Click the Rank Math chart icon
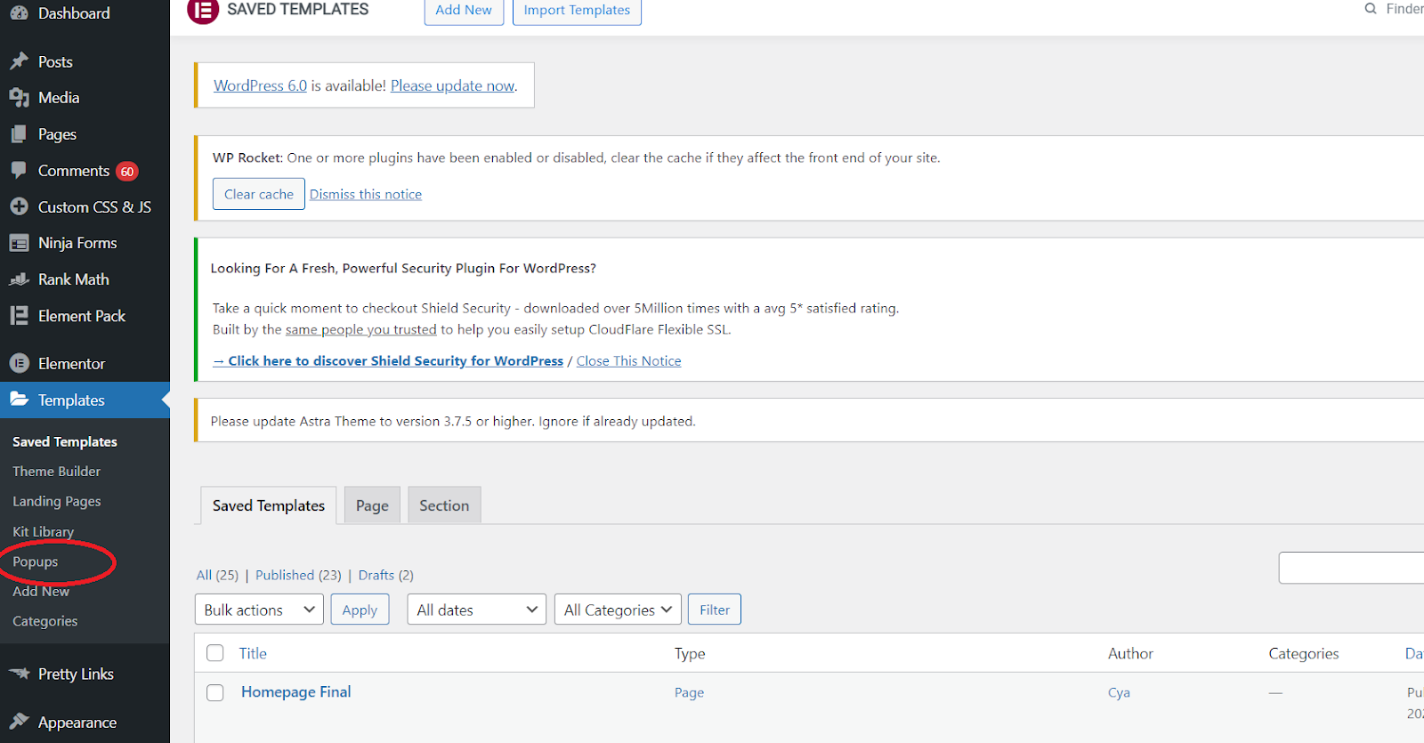 19,279
